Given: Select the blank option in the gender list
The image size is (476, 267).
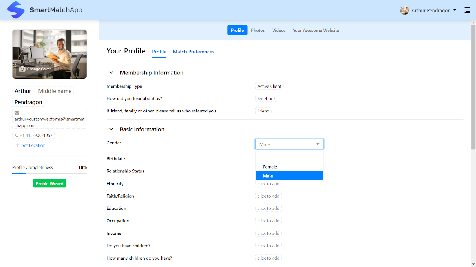Looking at the screenshot, I should (266, 158).
